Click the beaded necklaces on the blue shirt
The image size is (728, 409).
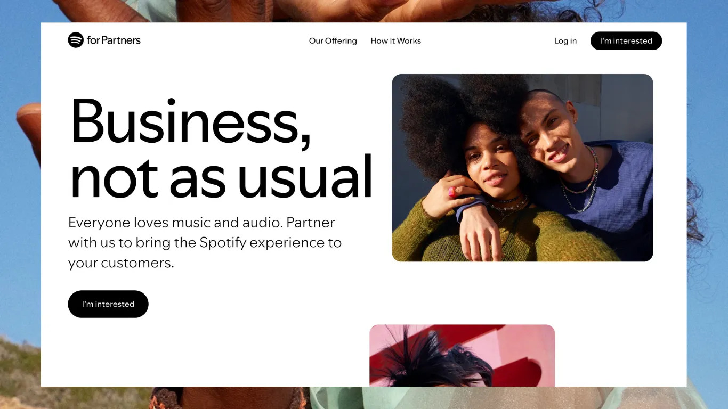point(584,181)
